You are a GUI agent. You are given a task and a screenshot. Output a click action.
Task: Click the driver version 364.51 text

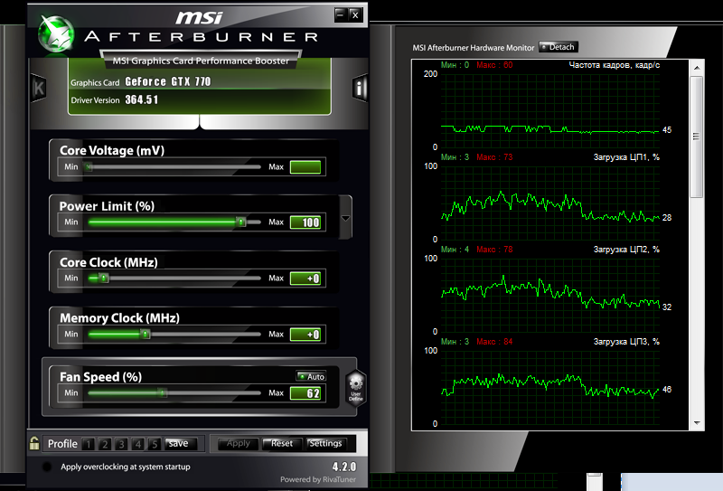pos(142,99)
